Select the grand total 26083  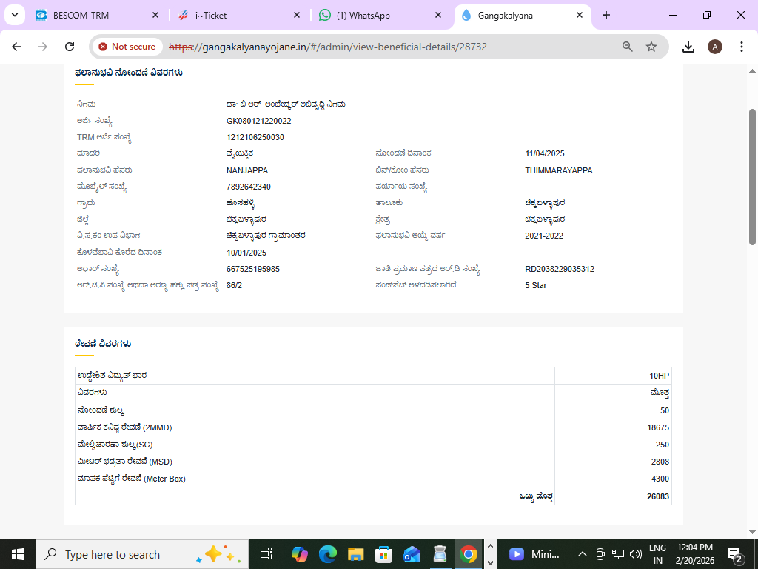(x=658, y=496)
